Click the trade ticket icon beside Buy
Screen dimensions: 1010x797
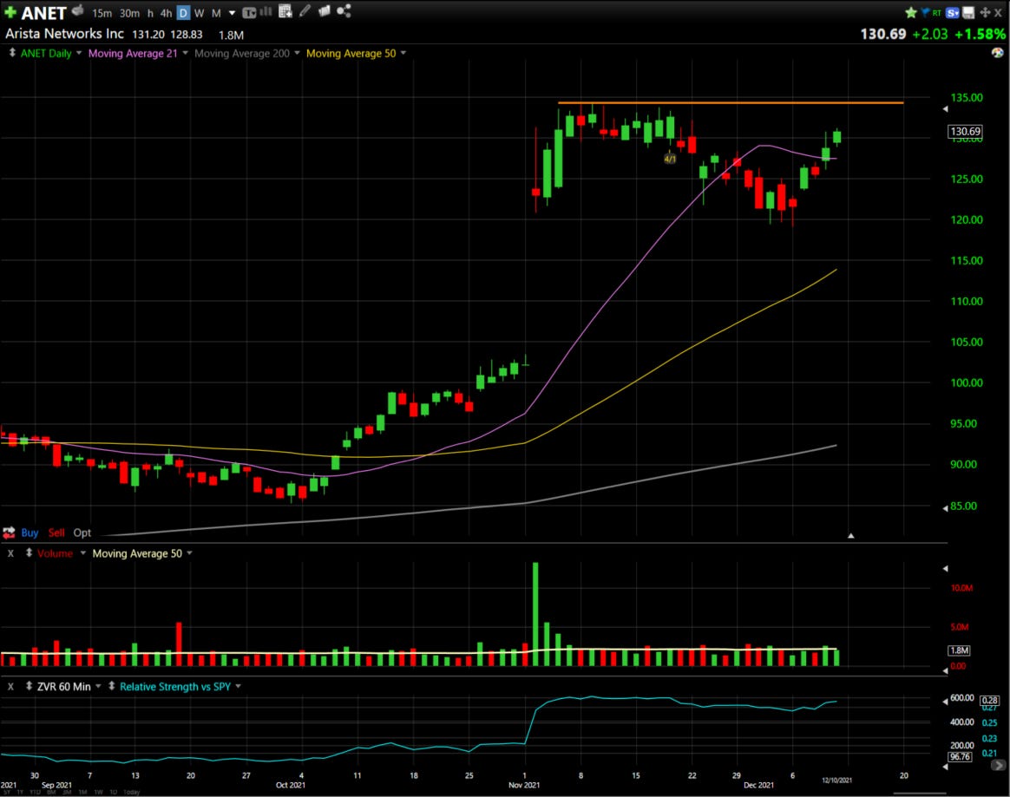9,532
